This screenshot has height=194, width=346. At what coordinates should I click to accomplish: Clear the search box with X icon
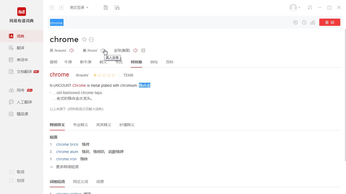pyautogui.click(x=295, y=22)
